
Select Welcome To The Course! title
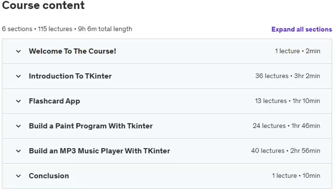point(72,51)
